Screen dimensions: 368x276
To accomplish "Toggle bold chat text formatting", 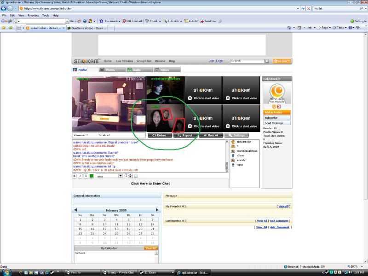I will coord(75,176).
